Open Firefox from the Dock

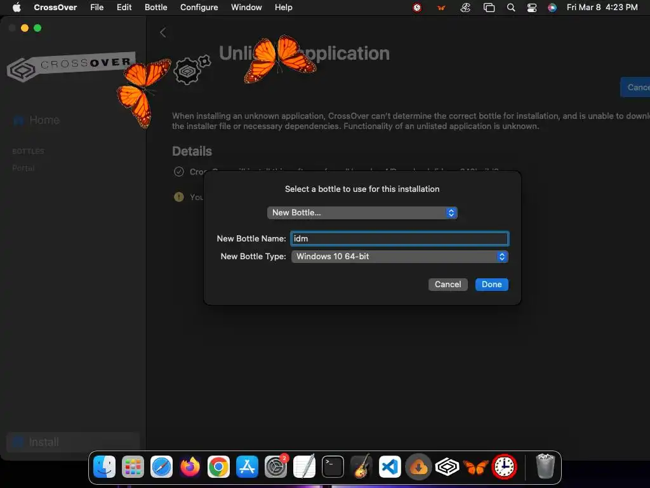coord(190,467)
